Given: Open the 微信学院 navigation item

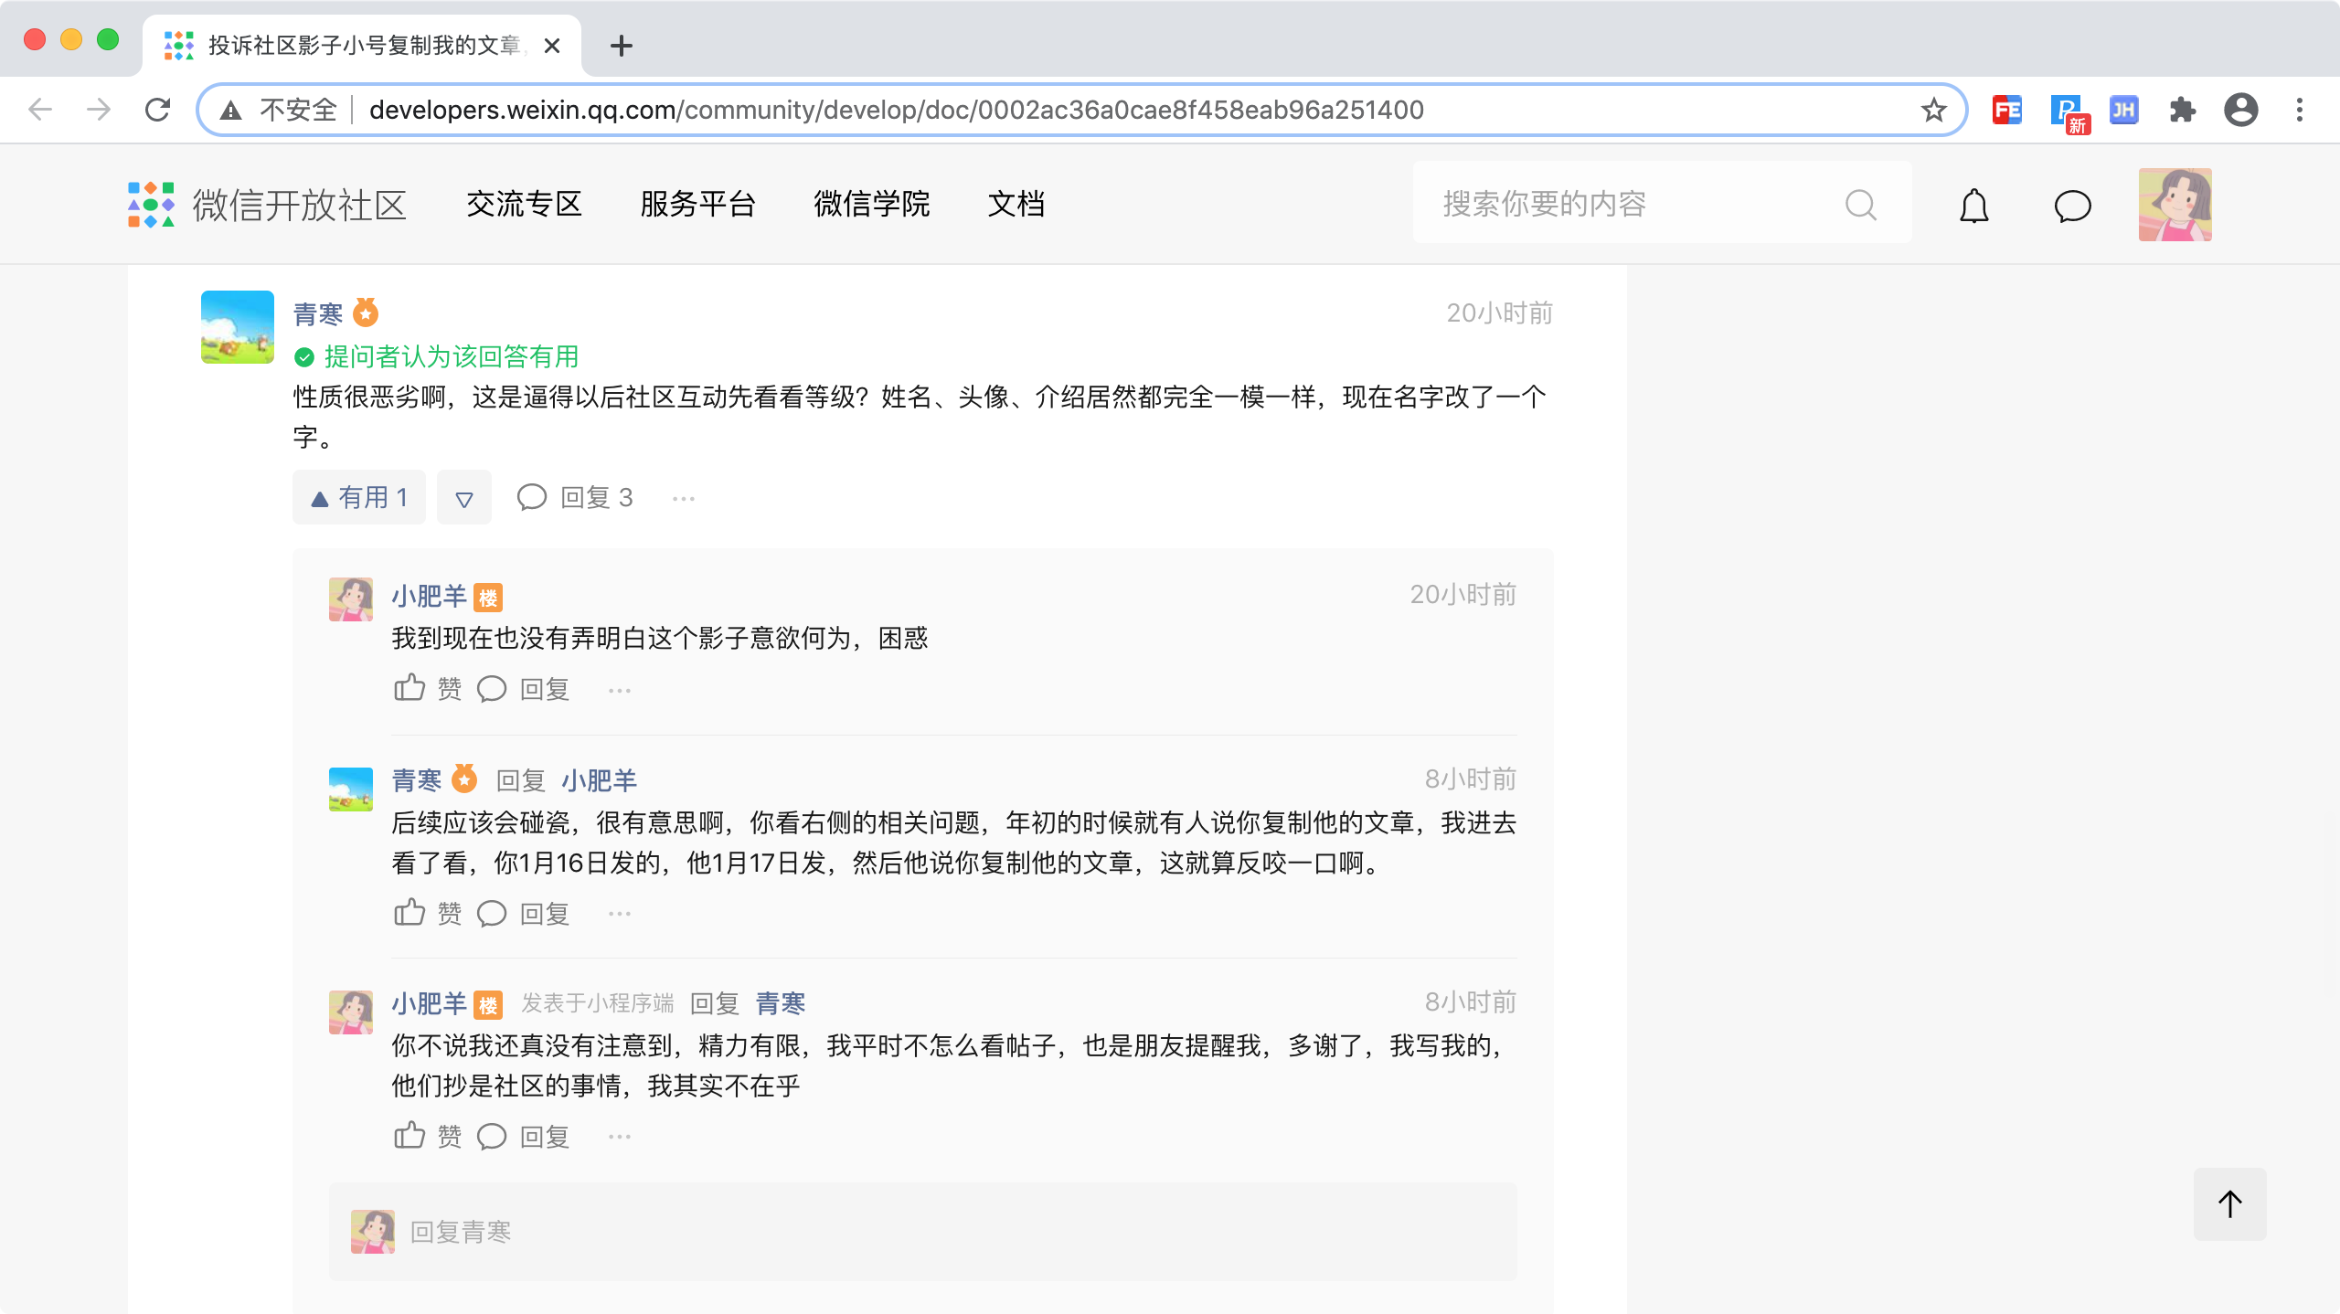Looking at the screenshot, I should (871, 204).
